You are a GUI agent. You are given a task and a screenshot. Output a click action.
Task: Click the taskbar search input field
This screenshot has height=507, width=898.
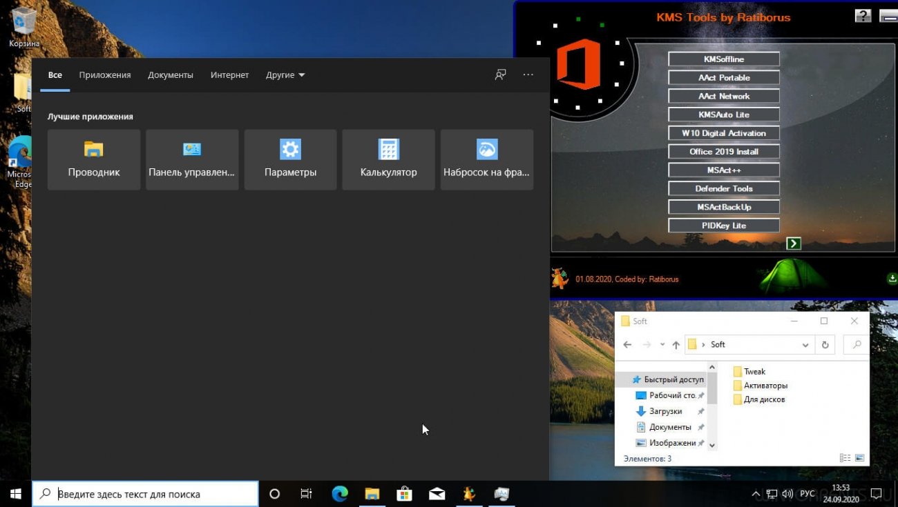[x=146, y=494]
